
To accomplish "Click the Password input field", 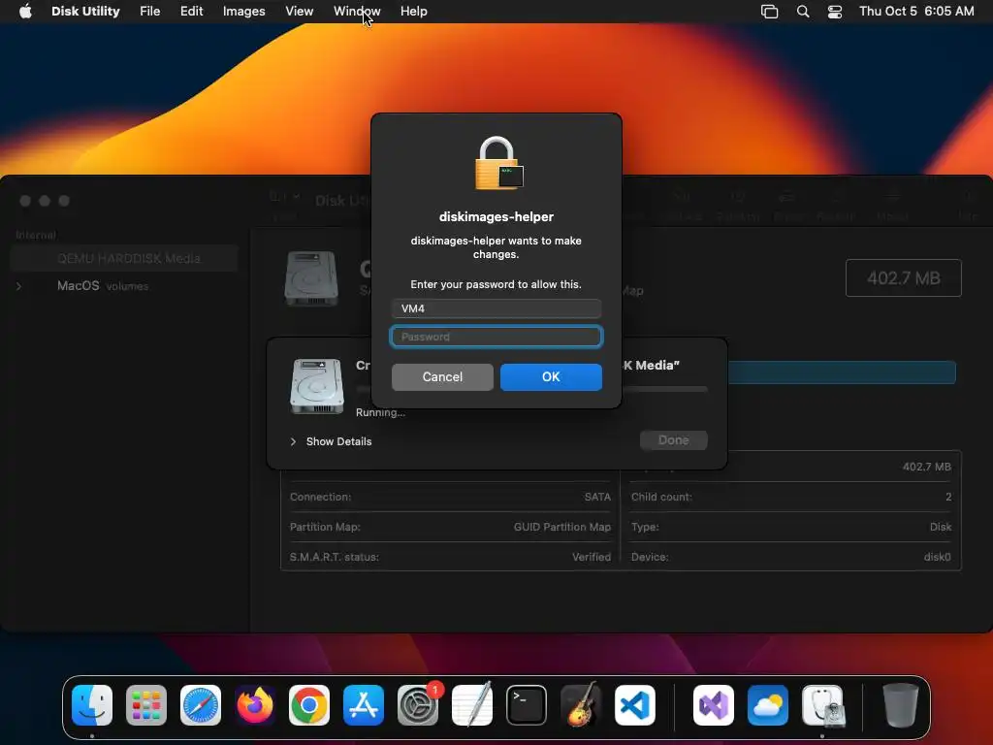I will pos(496,337).
